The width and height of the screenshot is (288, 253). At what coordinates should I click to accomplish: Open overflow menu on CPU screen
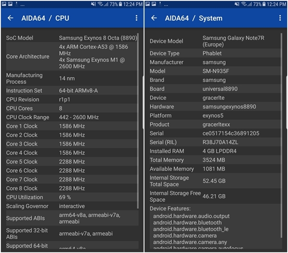(x=136, y=18)
